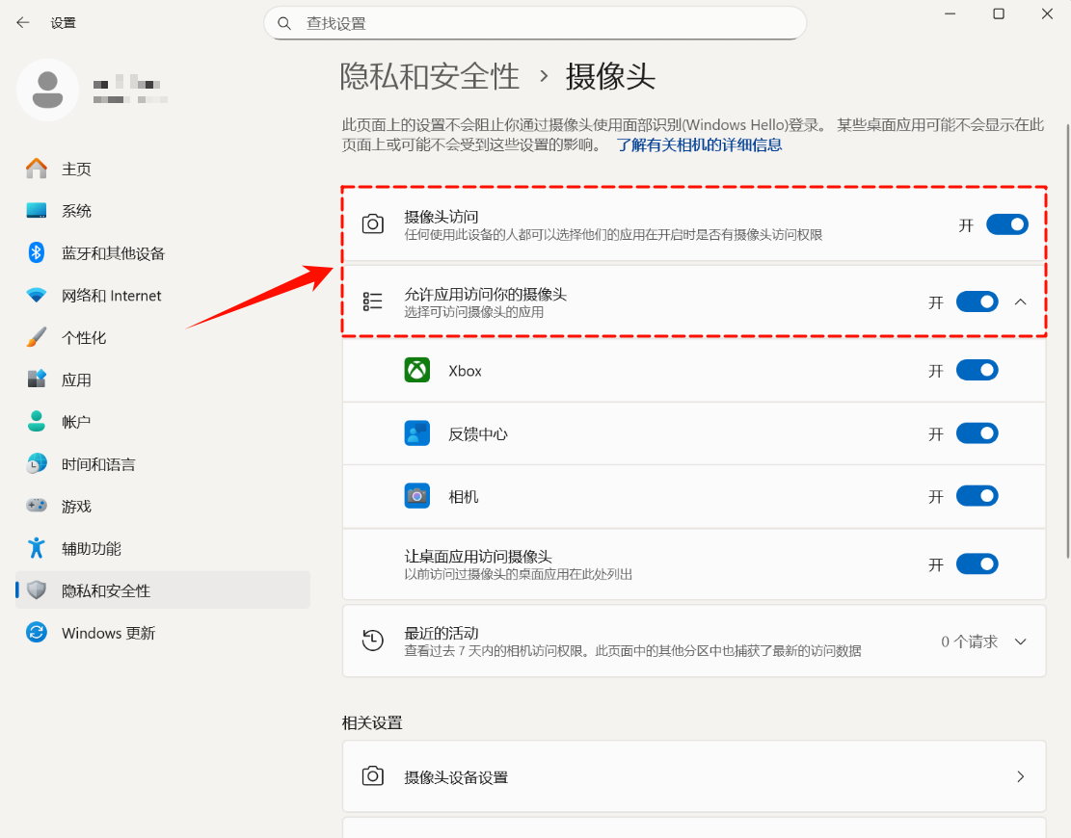
Task: Collapse the 允许应用访问你的摄像头 section
Action: 1020,301
